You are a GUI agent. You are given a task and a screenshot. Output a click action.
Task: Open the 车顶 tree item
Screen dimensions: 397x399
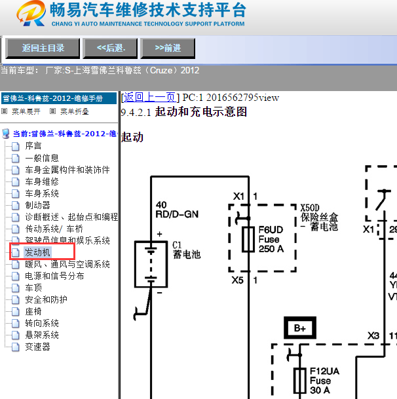(33, 288)
